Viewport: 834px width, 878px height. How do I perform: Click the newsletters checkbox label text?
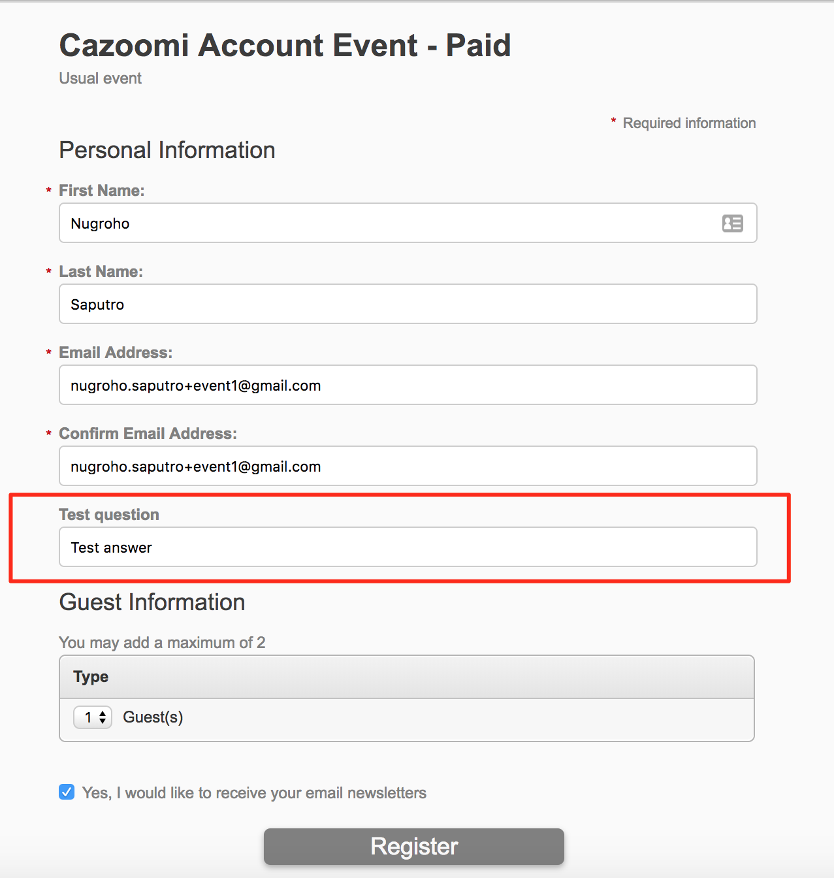pyautogui.click(x=254, y=793)
